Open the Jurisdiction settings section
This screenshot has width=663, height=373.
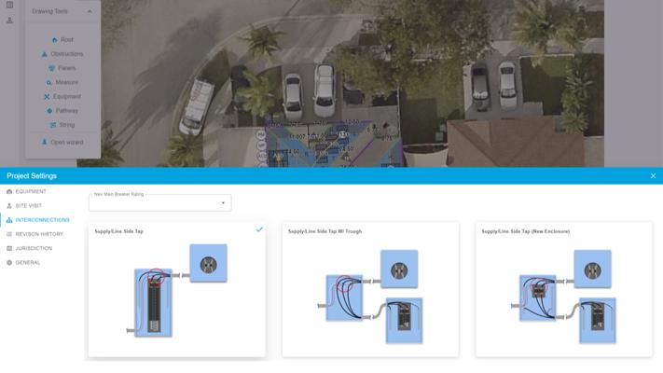pyautogui.click(x=34, y=248)
